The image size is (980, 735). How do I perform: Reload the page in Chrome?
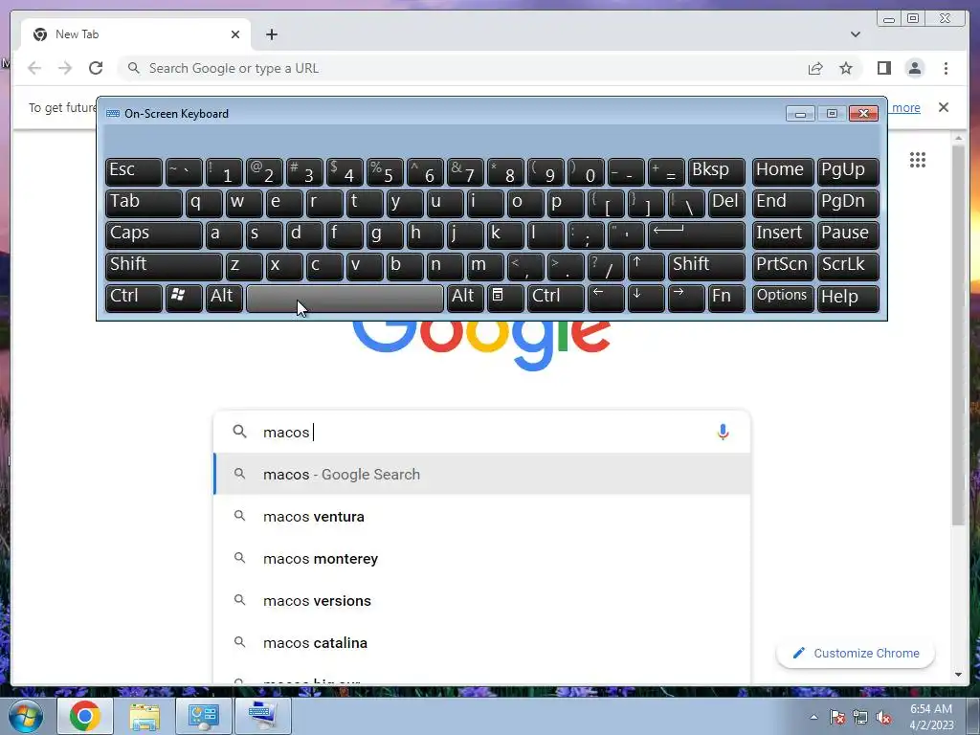pos(96,68)
